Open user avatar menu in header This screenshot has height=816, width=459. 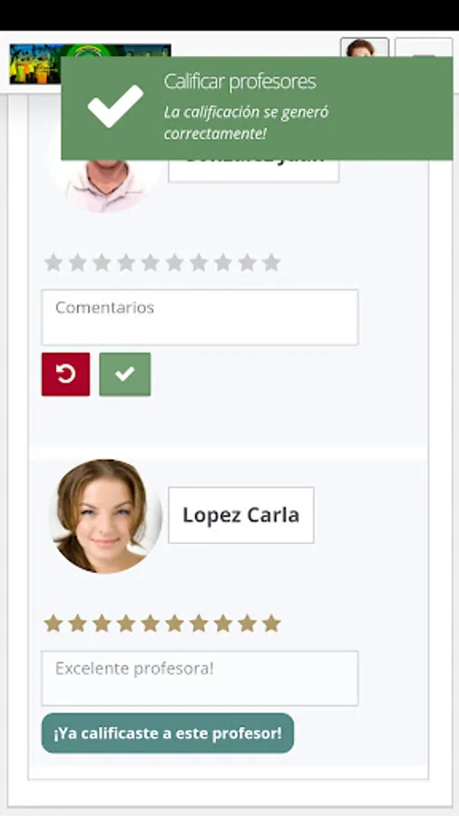(x=365, y=47)
